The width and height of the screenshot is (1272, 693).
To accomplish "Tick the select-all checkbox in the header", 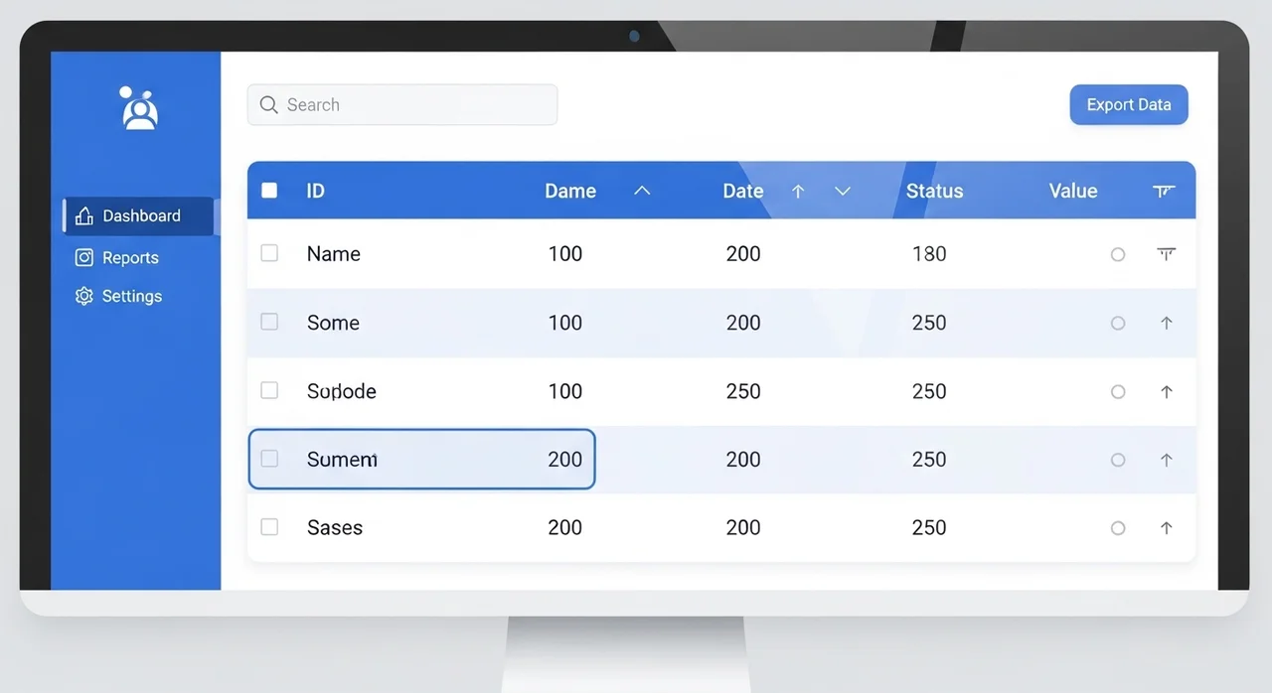I will [x=269, y=191].
